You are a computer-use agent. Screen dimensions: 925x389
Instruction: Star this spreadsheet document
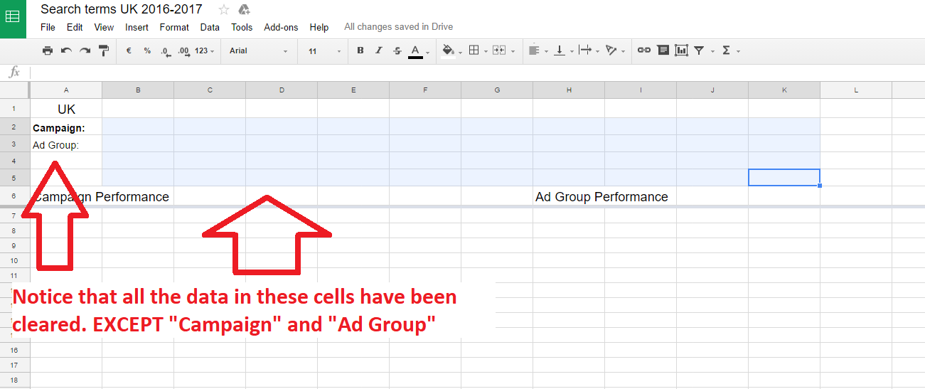pos(224,9)
